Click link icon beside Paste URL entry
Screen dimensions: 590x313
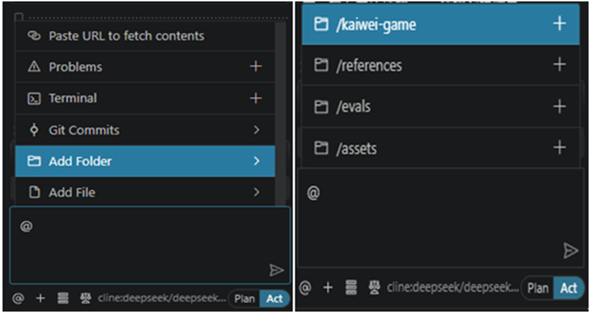tap(34, 36)
